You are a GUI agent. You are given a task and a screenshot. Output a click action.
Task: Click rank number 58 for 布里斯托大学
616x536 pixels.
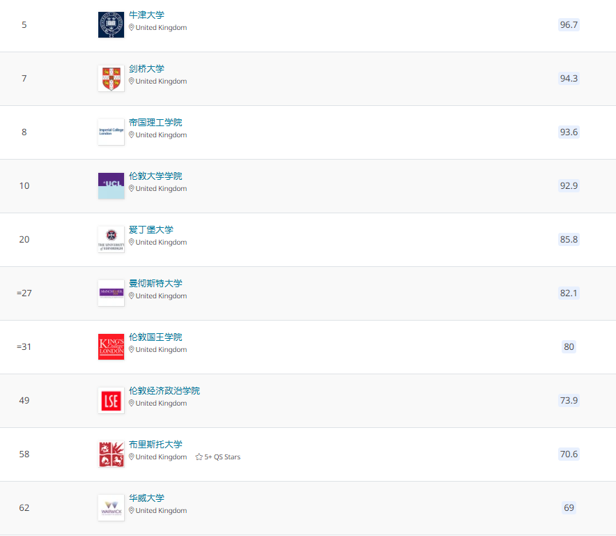coord(24,454)
